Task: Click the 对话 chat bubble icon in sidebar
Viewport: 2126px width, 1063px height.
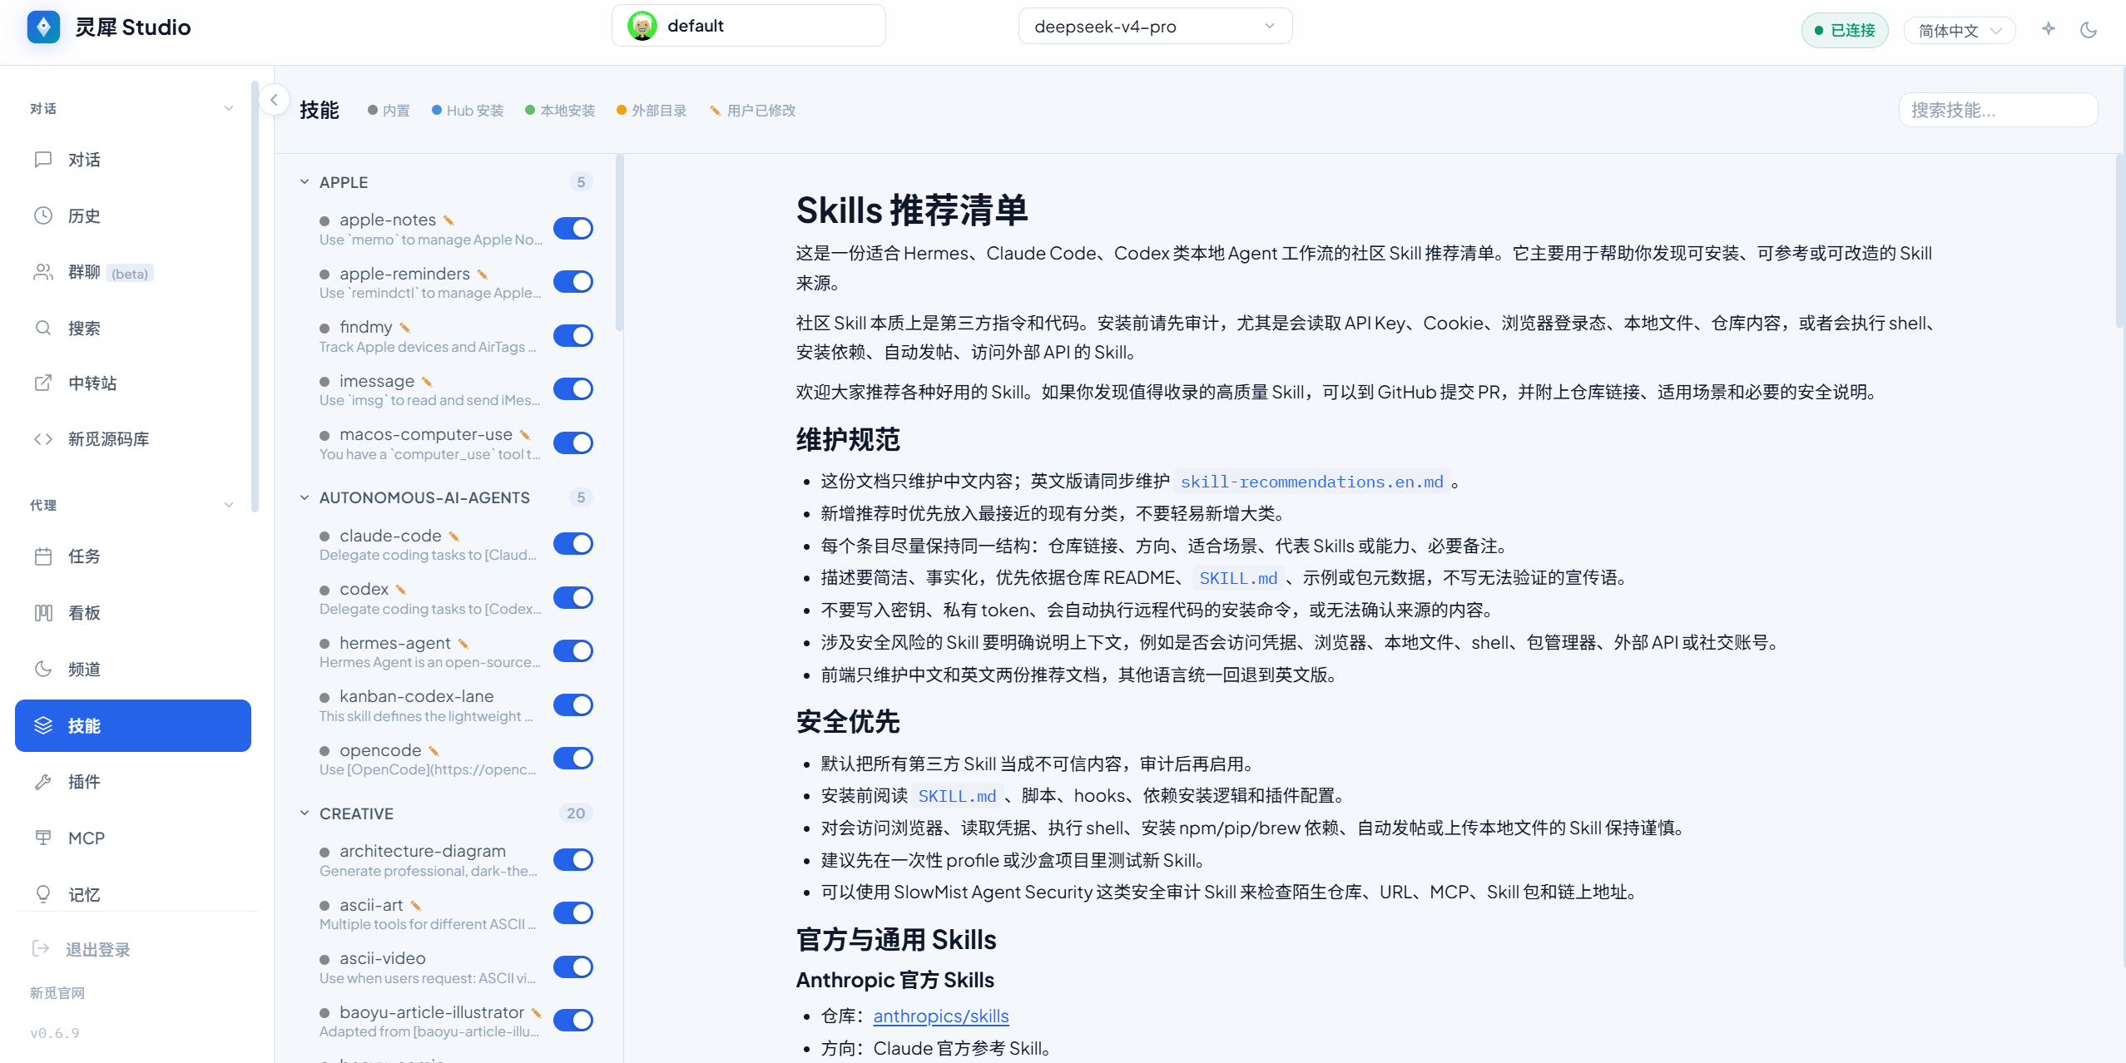Action: (x=43, y=159)
